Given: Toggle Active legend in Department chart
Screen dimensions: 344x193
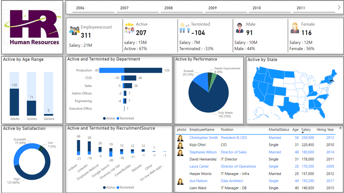Looking at the screenshot, I should tap(109, 118).
